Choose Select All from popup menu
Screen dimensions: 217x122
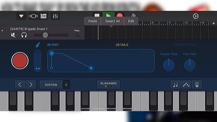pyautogui.click(x=113, y=21)
